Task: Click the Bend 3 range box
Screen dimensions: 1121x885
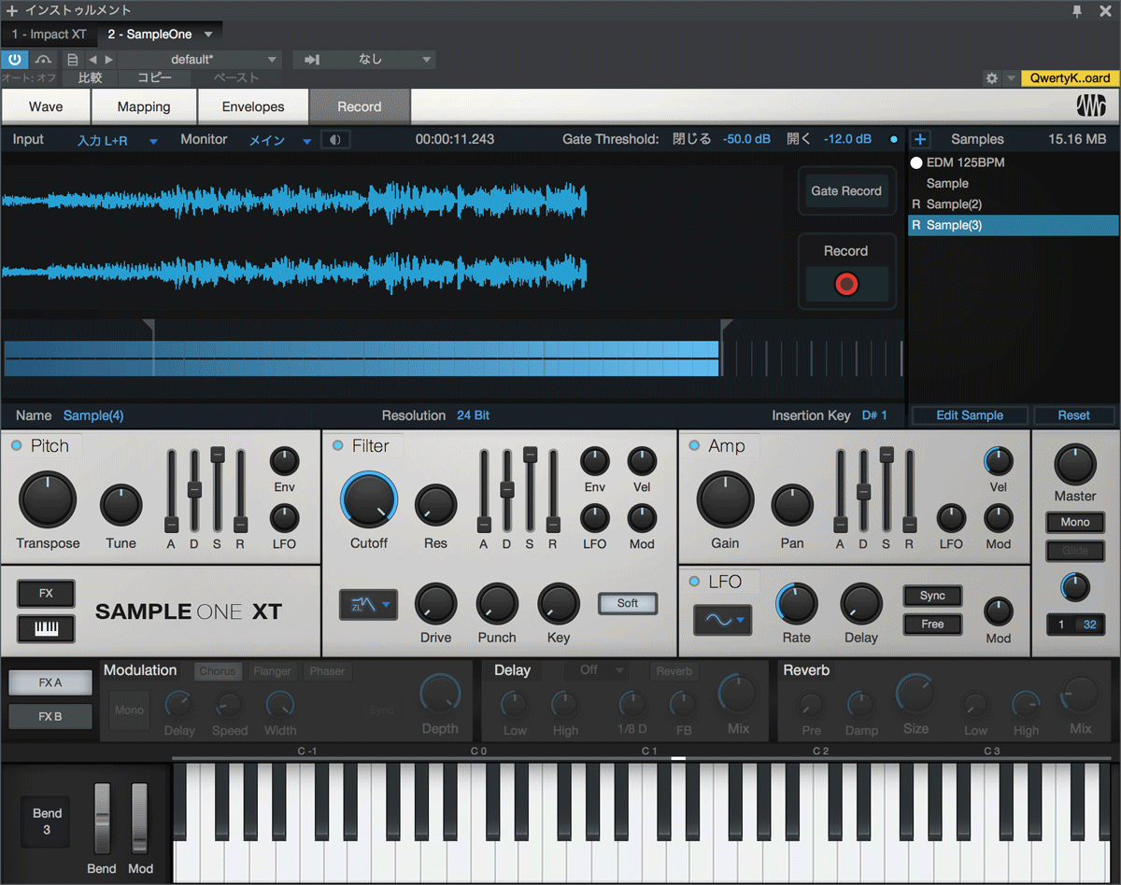Action: point(47,822)
